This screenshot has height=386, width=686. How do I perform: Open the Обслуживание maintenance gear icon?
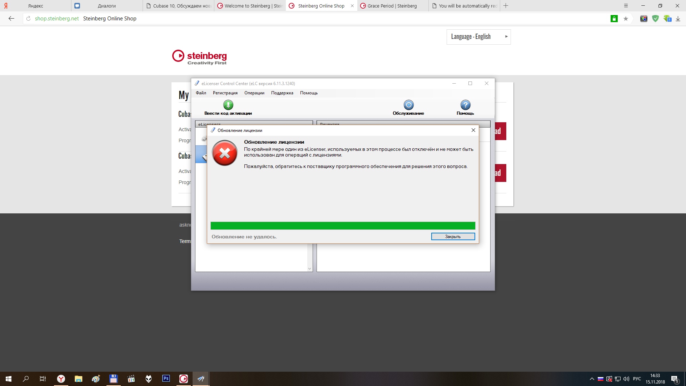(x=408, y=105)
